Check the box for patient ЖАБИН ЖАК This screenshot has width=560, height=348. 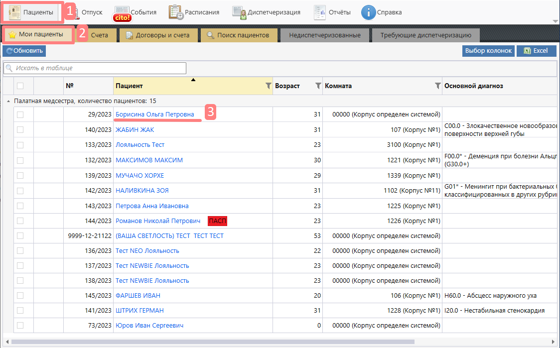[x=20, y=130]
